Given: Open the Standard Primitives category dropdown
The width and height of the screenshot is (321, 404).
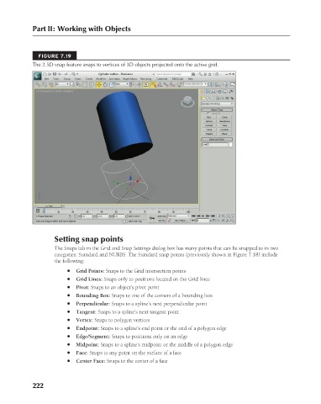Looking at the screenshot, I should click(x=218, y=104).
